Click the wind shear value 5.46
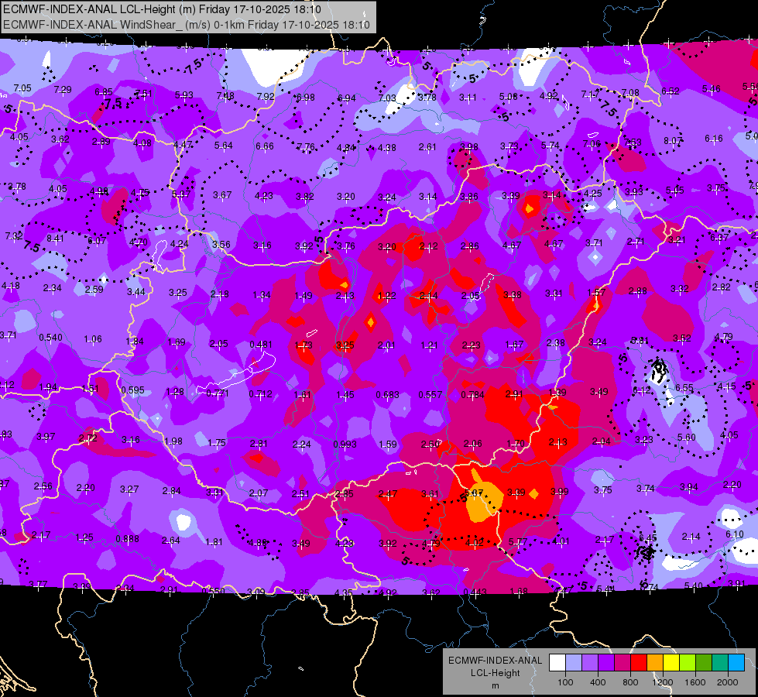The width and height of the screenshot is (758, 697). tap(712, 88)
